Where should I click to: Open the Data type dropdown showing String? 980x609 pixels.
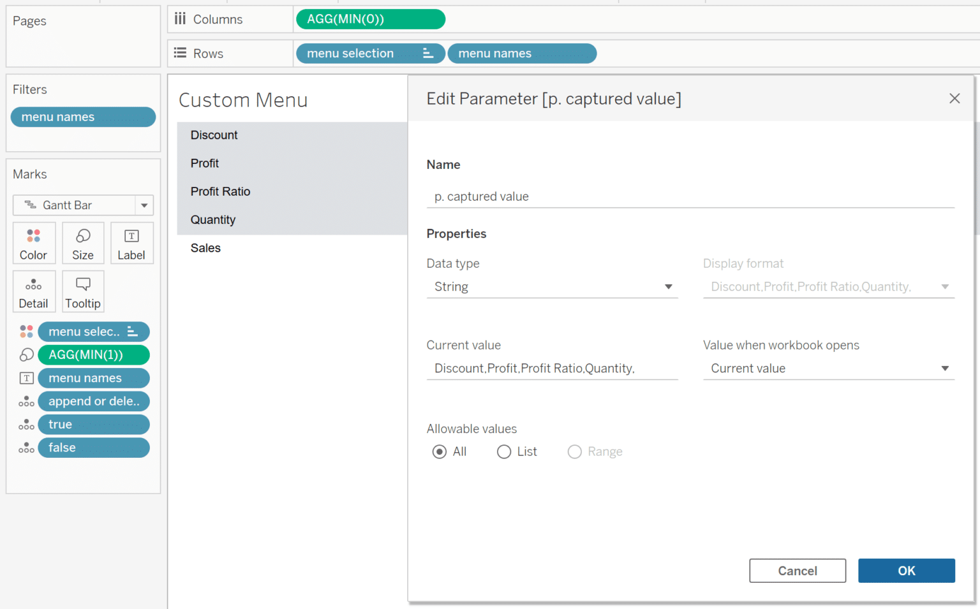coord(668,286)
